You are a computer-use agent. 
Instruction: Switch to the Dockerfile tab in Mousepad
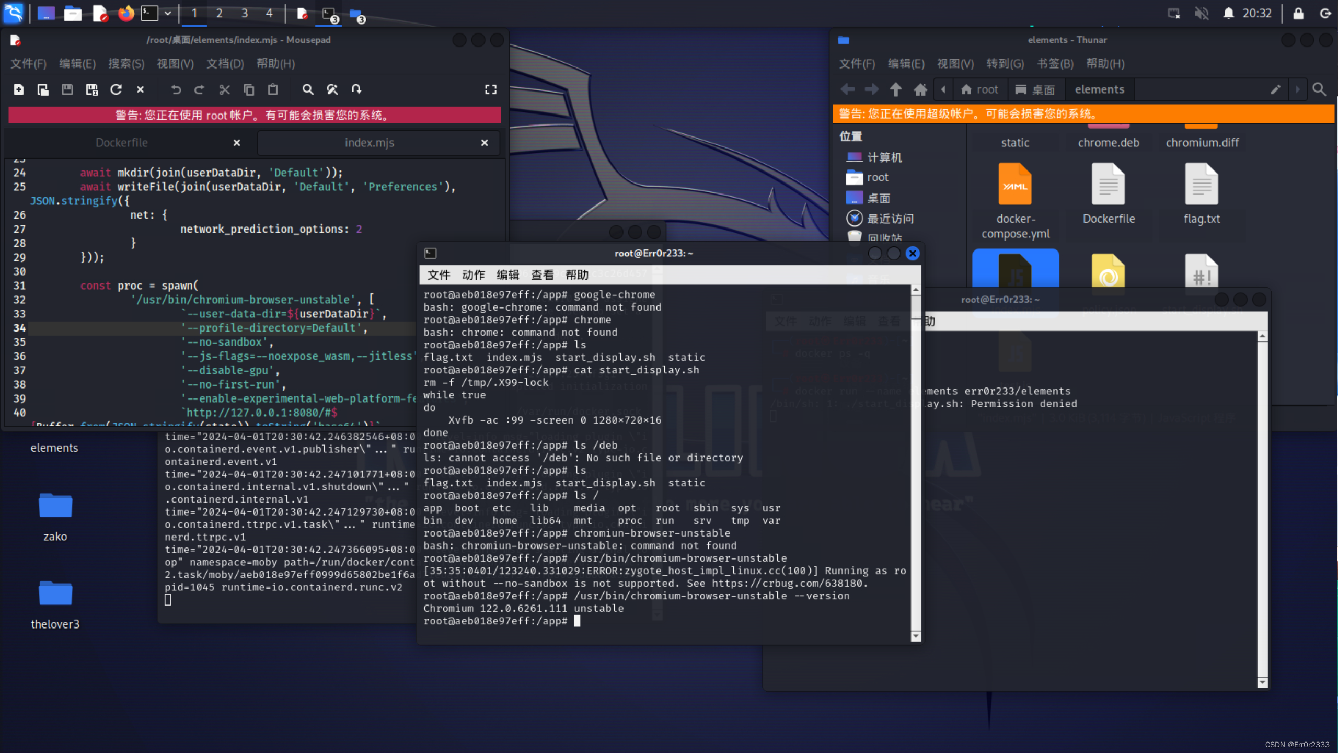(x=122, y=142)
